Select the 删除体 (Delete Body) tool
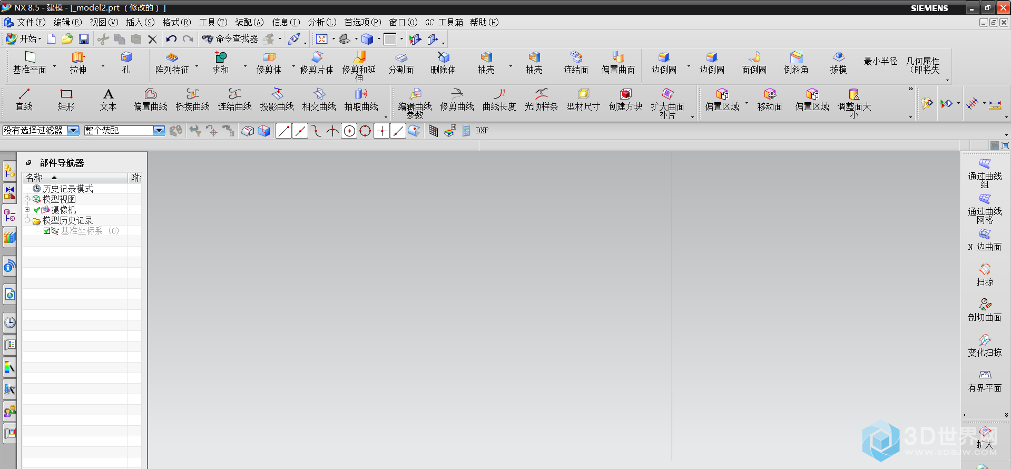This screenshot has height=469, width=1011. click(443, 63)
